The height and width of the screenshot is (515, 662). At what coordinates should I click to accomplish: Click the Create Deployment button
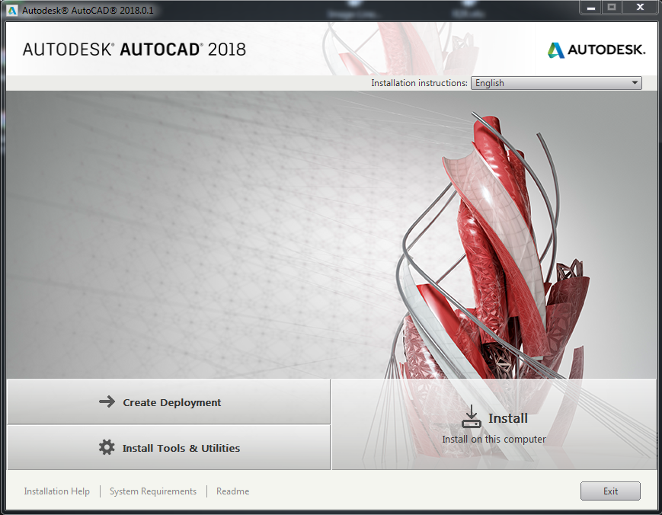coord(168,402)
